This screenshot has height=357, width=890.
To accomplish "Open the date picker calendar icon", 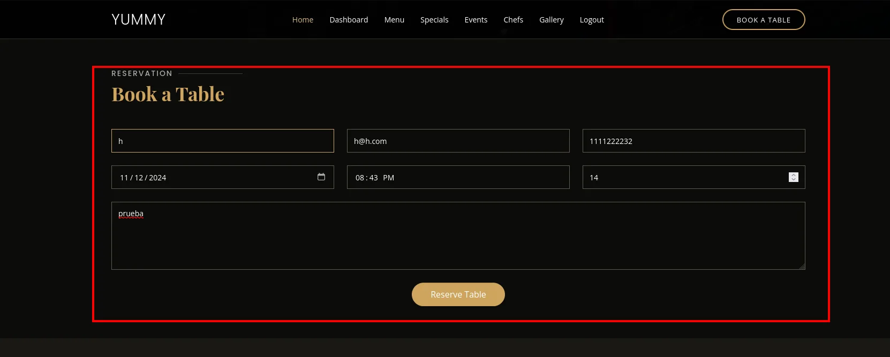I will pos(321,177).
